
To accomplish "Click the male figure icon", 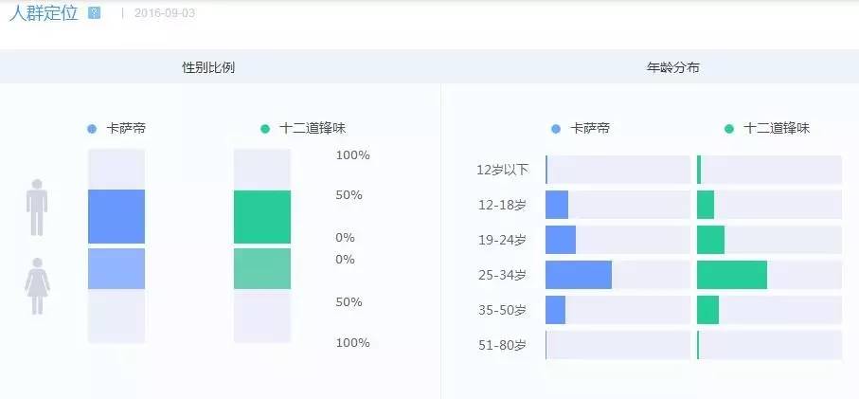I will pyautogui.click(x=37, y=208).
